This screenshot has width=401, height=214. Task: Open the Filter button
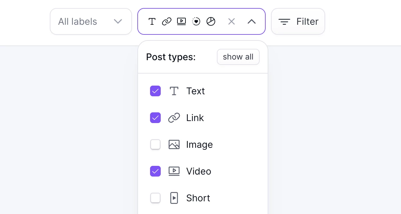(298, 21)
